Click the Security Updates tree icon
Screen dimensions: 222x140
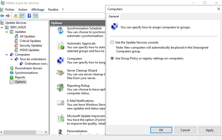pyautogui.click(x=16, y=45)
